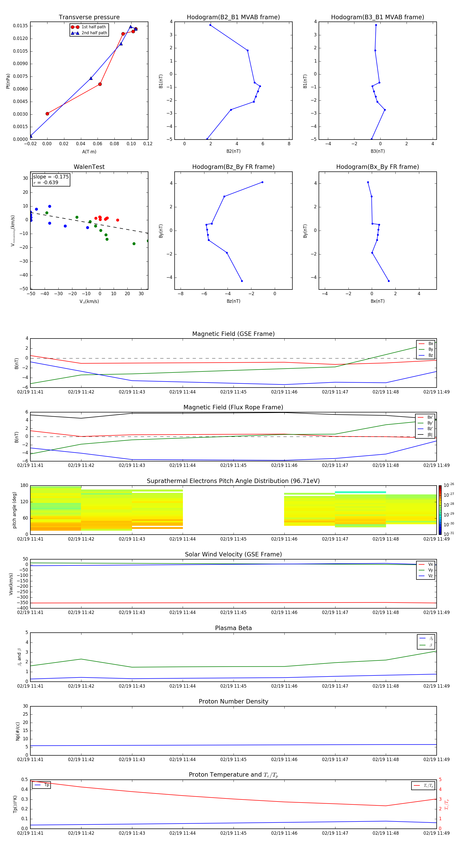Click the '|B|' legend entry in Flux Rope Frame

425,435
